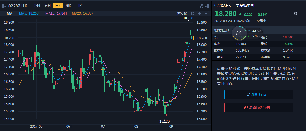This screenshot has width=306, height=131.
Task: Click the chart refresh icon beside 前复权
Action: pos(192,13)
